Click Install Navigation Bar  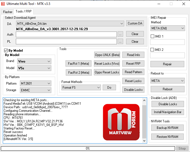(x=168, y=112)
